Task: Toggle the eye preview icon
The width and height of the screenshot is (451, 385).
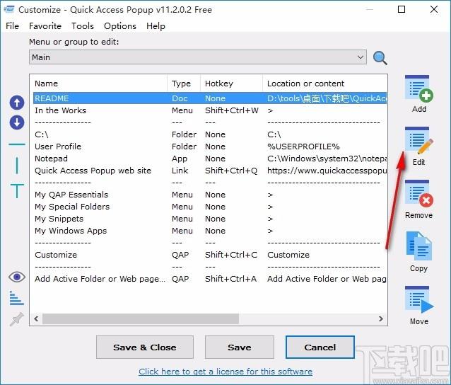Action: [x=17, y=277]
